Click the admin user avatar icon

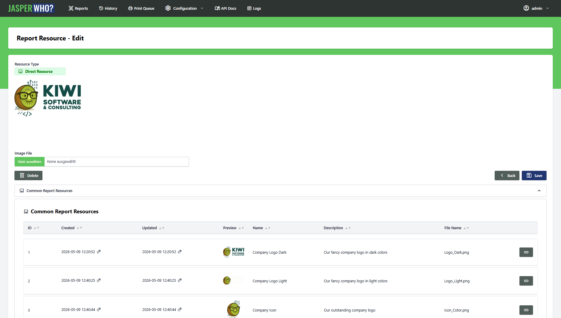(x=526, y=8)
